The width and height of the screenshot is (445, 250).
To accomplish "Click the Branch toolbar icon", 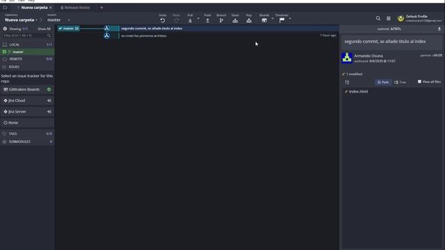I will [221, 20].
